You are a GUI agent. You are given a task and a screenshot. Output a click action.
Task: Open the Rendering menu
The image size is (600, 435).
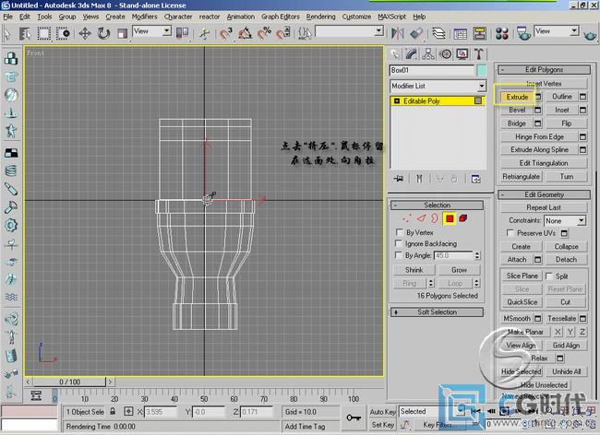tap(320, 17)
